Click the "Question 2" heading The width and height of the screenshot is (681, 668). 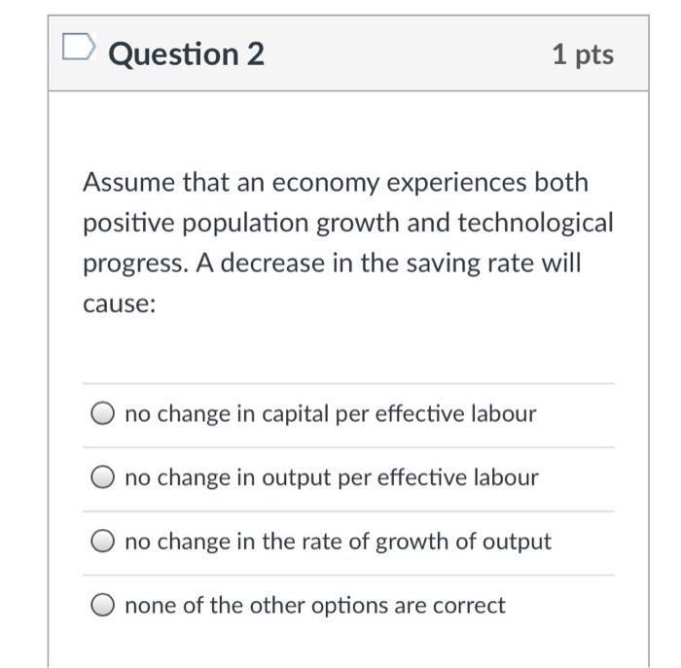pos(186,54)
